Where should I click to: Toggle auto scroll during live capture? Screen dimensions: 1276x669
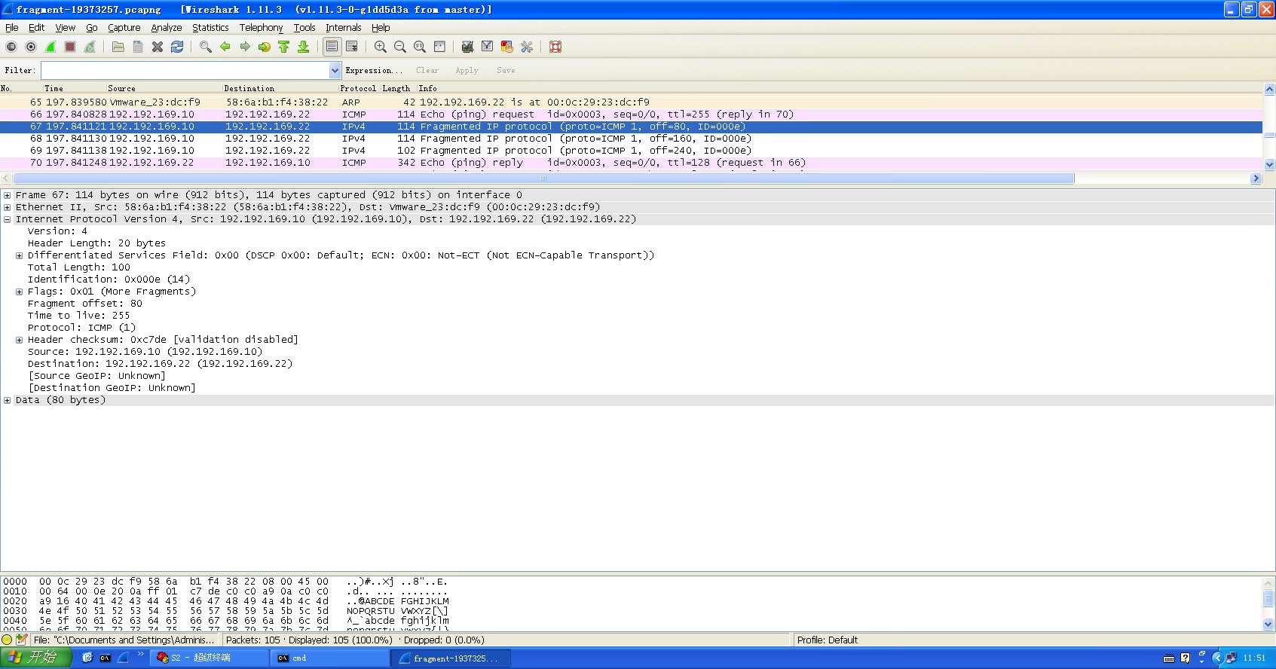(x=351, y=47)
